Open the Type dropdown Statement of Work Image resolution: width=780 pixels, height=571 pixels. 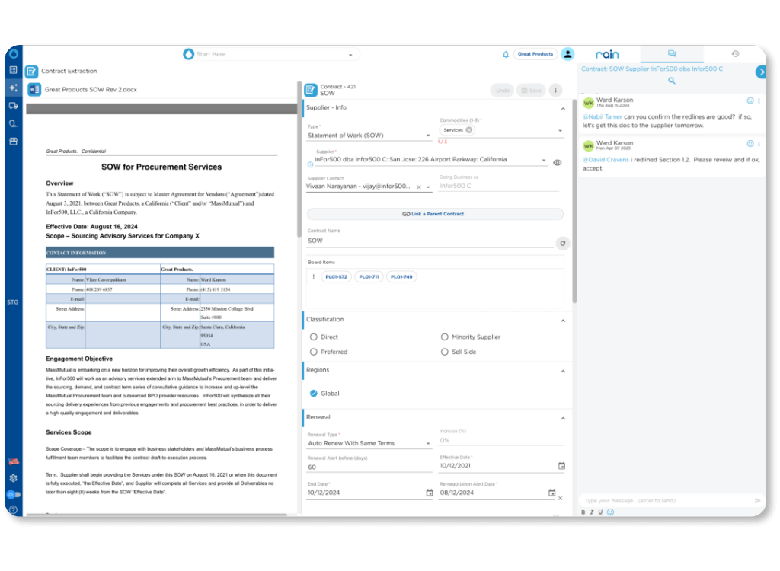pos(369,136)
